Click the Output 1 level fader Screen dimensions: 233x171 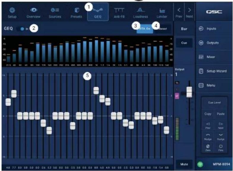[189, 92]
